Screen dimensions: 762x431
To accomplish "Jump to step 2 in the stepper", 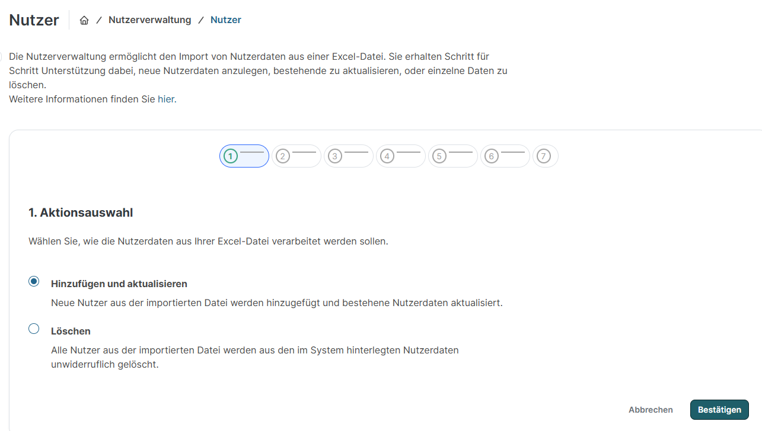I will tap(283, 156).
